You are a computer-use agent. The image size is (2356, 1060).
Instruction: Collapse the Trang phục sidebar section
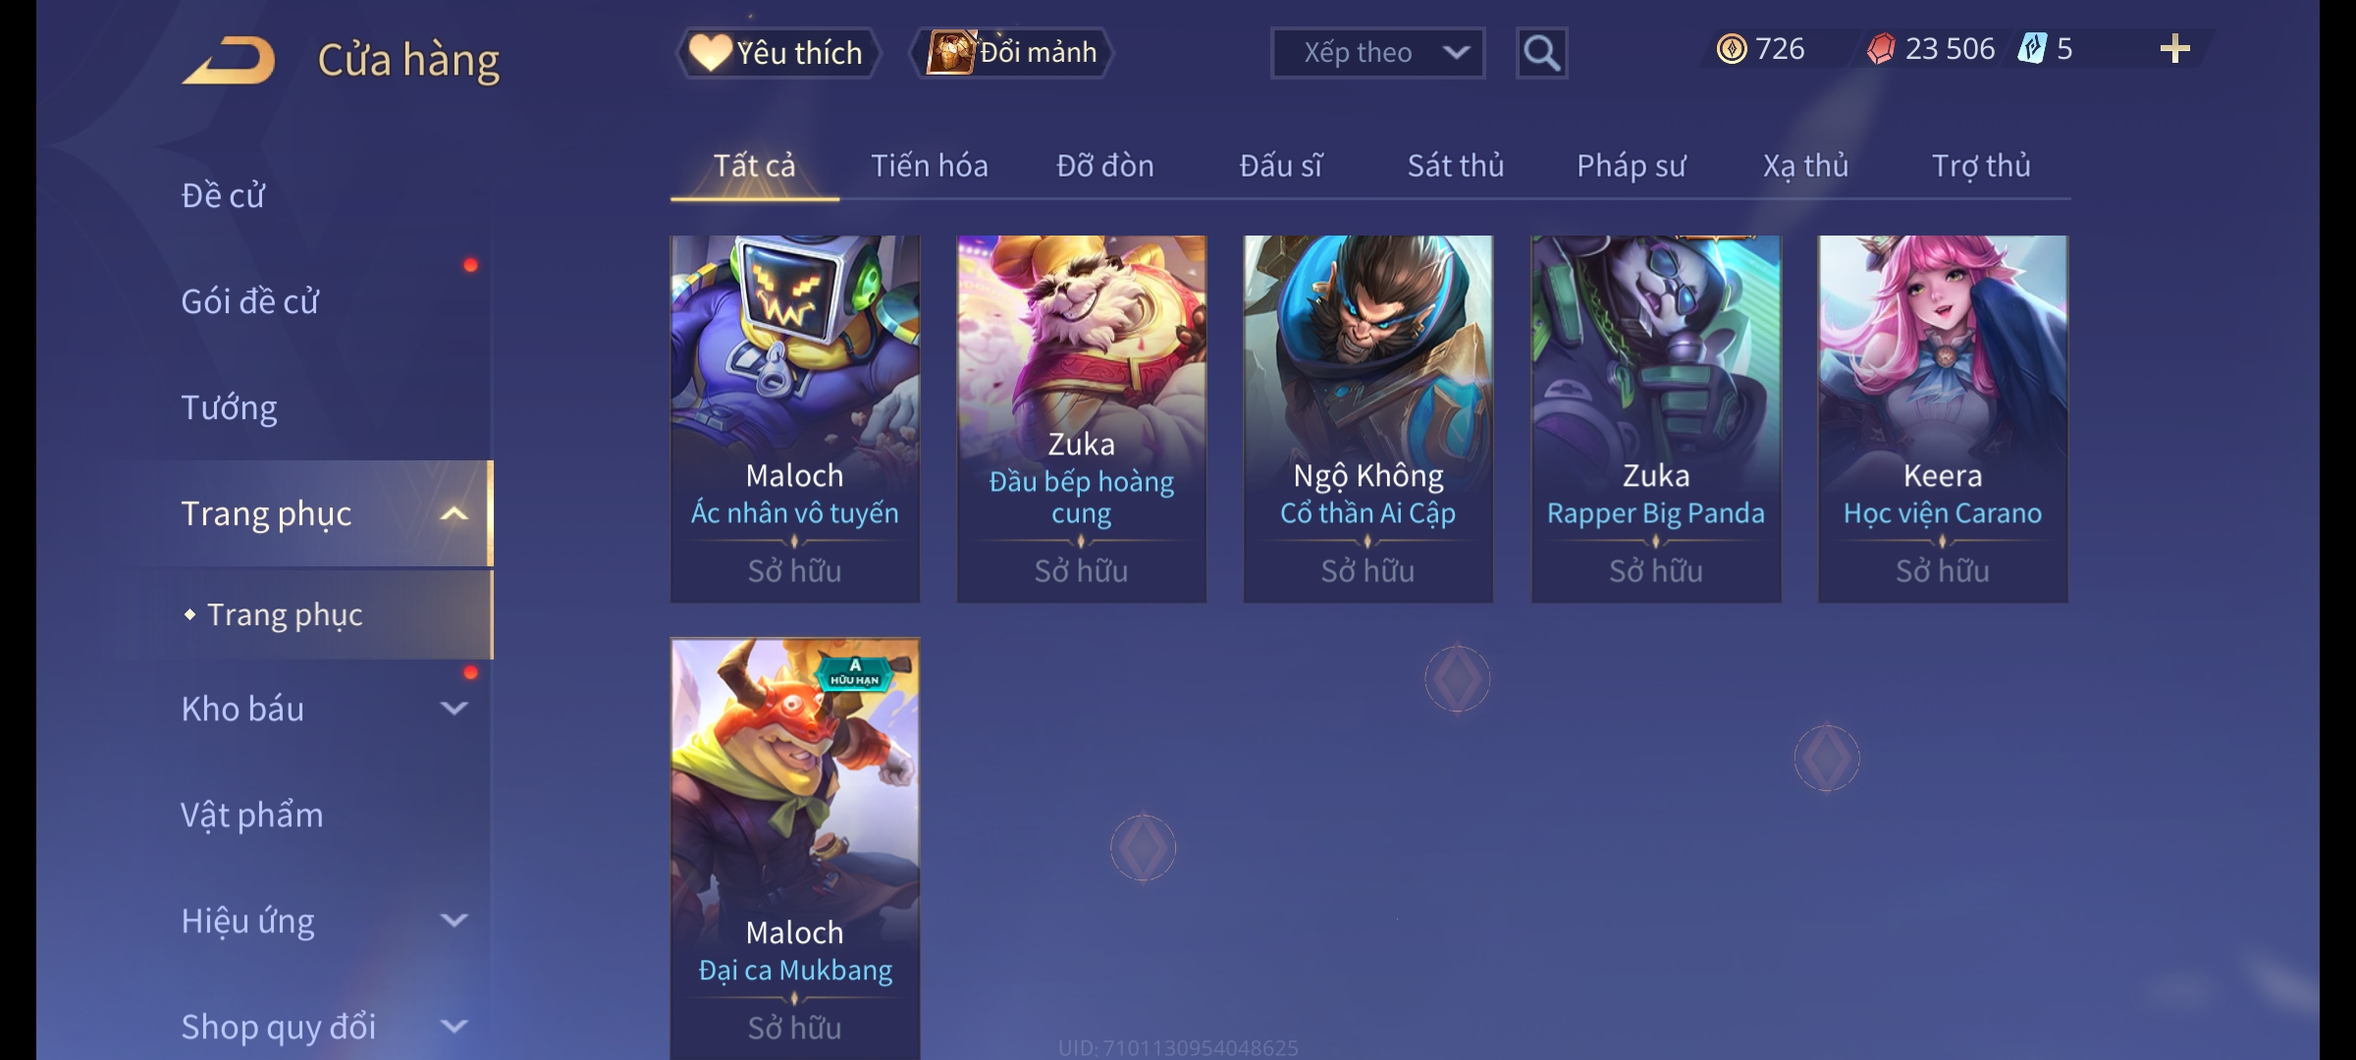click(x=454, y=514)
